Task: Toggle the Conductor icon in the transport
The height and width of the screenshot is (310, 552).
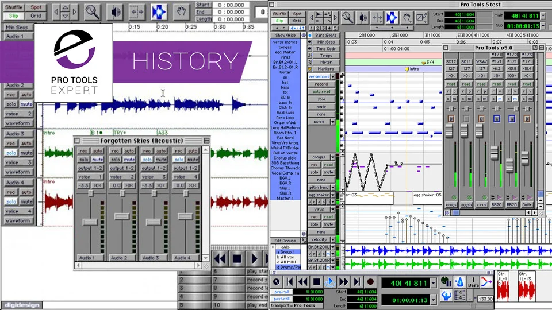Action: point(446,296)
